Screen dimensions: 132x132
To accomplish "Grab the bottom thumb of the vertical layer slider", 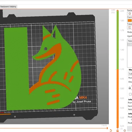I will tap(117, 128).
